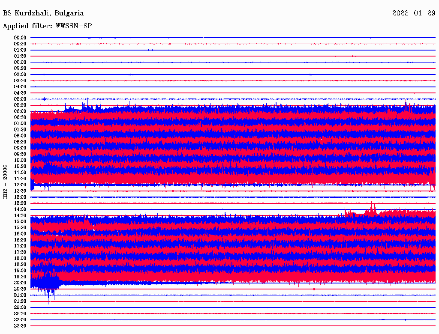Viewport: 439px width, 334px height.
Task: Click 'Applied filter: WWSSN-SP' text
Action: pos(47,26)
